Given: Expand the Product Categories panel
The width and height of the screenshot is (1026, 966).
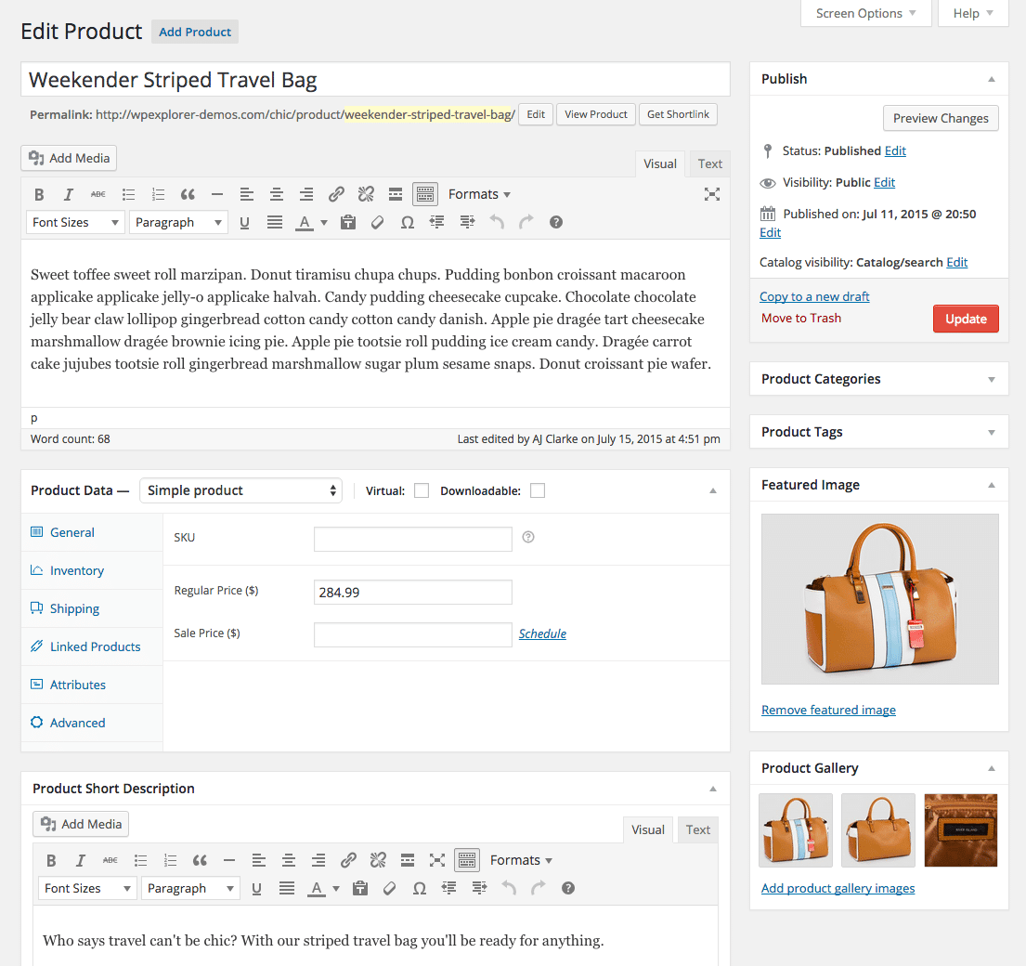Looking at the screenshot, I should click(x=990, y=378).
